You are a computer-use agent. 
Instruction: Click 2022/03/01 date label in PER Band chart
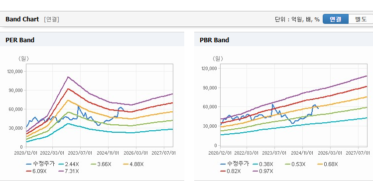[53, 153]
